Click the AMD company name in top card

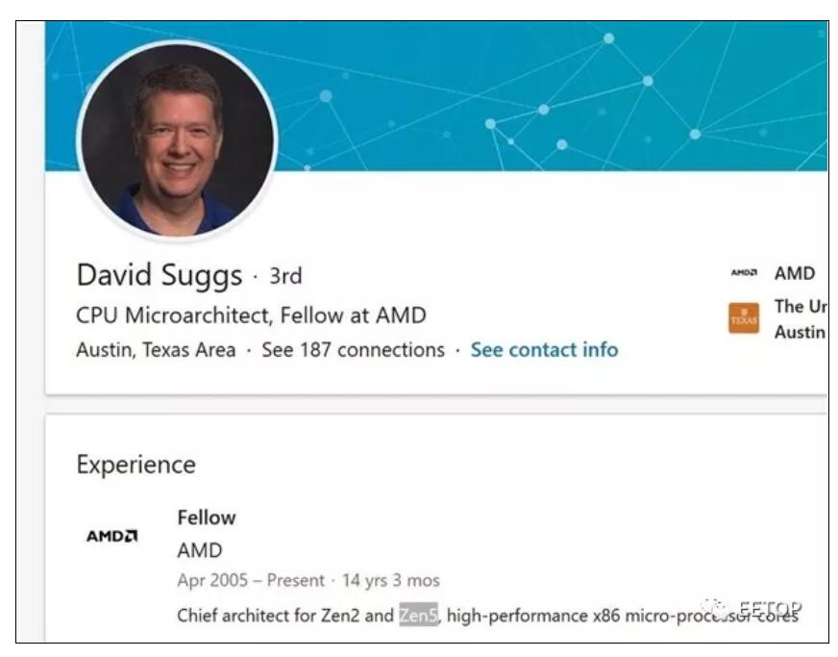(794, 273)
